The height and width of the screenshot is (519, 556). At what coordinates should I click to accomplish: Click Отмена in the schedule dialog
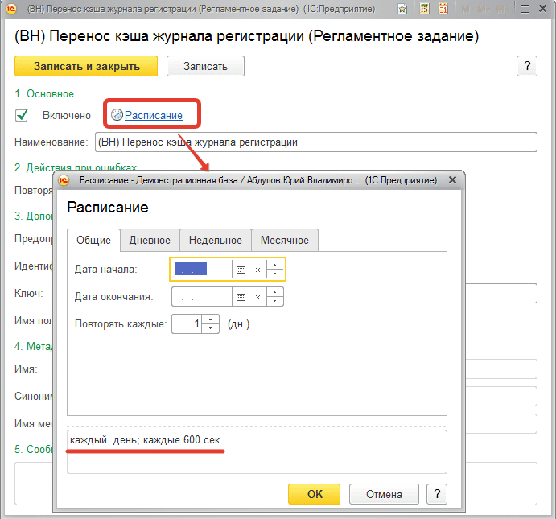point(384,494)
